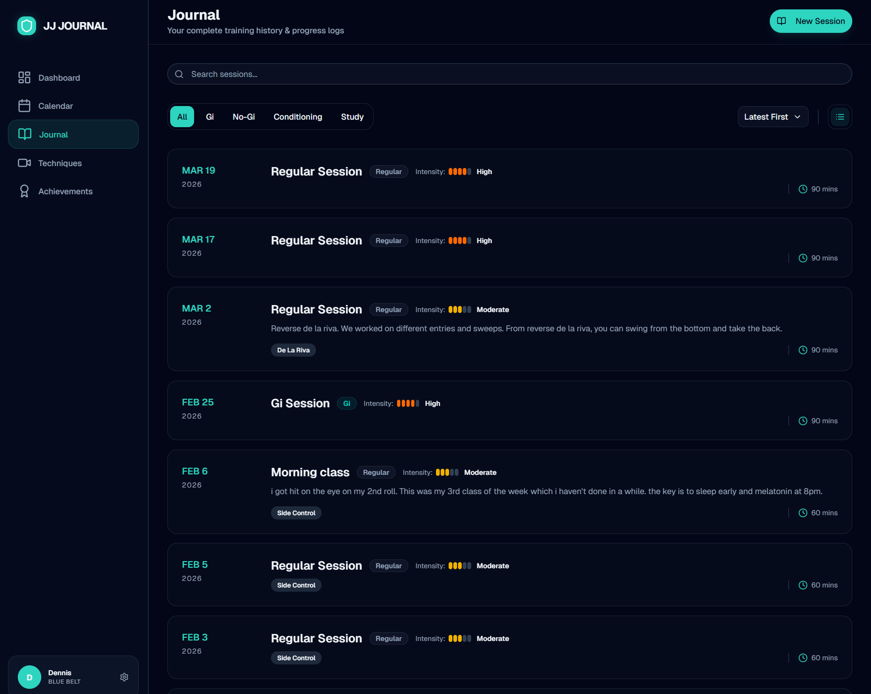Open the Gi Session title

(300, 404)
